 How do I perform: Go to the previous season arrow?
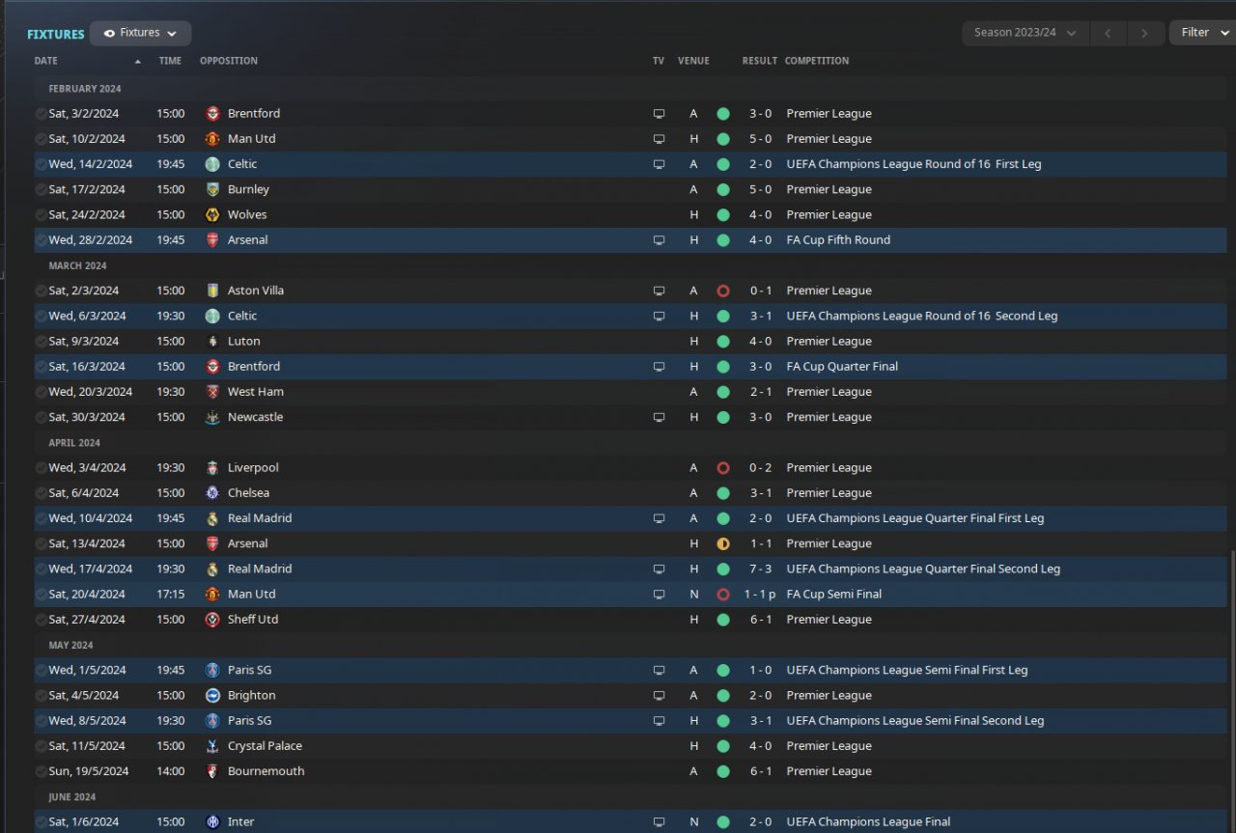click(x=1108, y=33)
